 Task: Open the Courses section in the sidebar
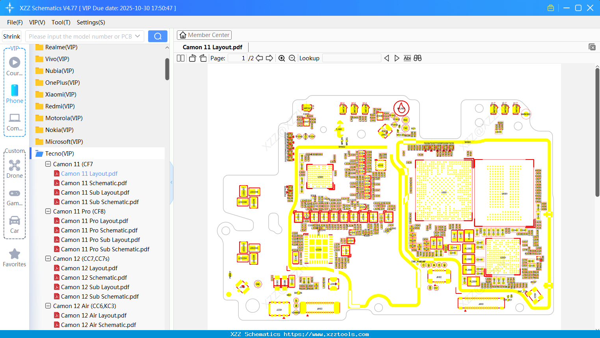click(x=15, y=66)
